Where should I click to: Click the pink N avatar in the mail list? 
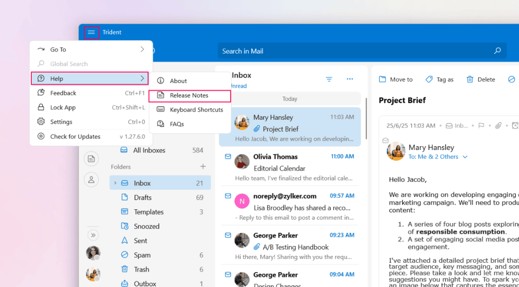[x=242, y=201]
